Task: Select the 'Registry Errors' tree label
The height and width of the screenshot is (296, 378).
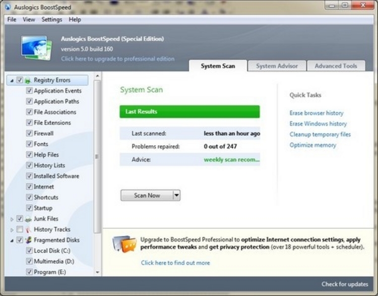Action: [52, 80]
